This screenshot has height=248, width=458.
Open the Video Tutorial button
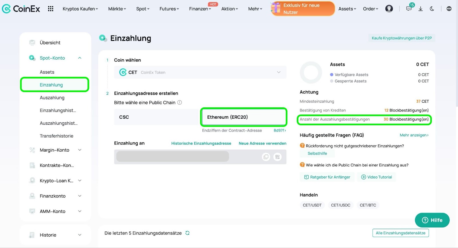click(376, 177)
